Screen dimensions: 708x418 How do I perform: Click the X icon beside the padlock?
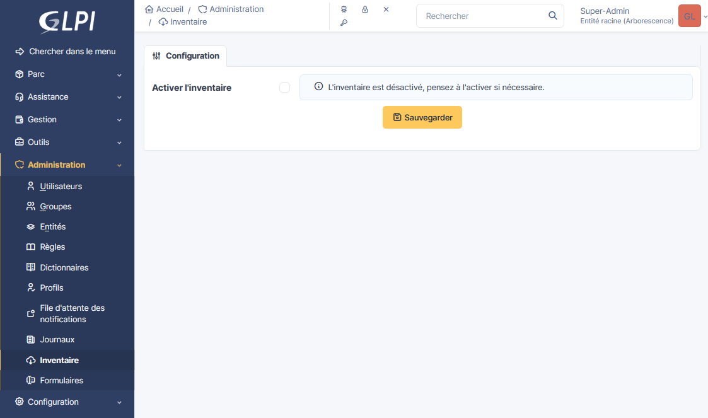(386, 9)
